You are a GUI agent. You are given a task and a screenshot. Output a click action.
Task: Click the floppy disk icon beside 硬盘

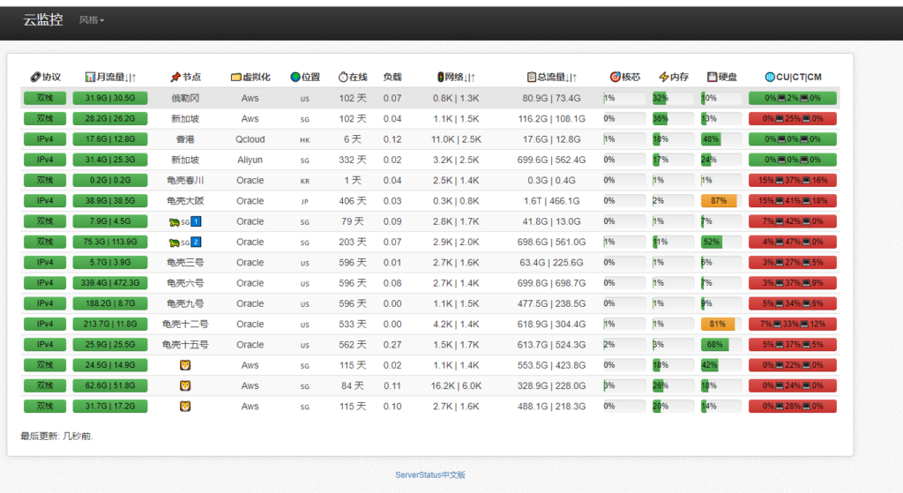[x=712, y=78]
